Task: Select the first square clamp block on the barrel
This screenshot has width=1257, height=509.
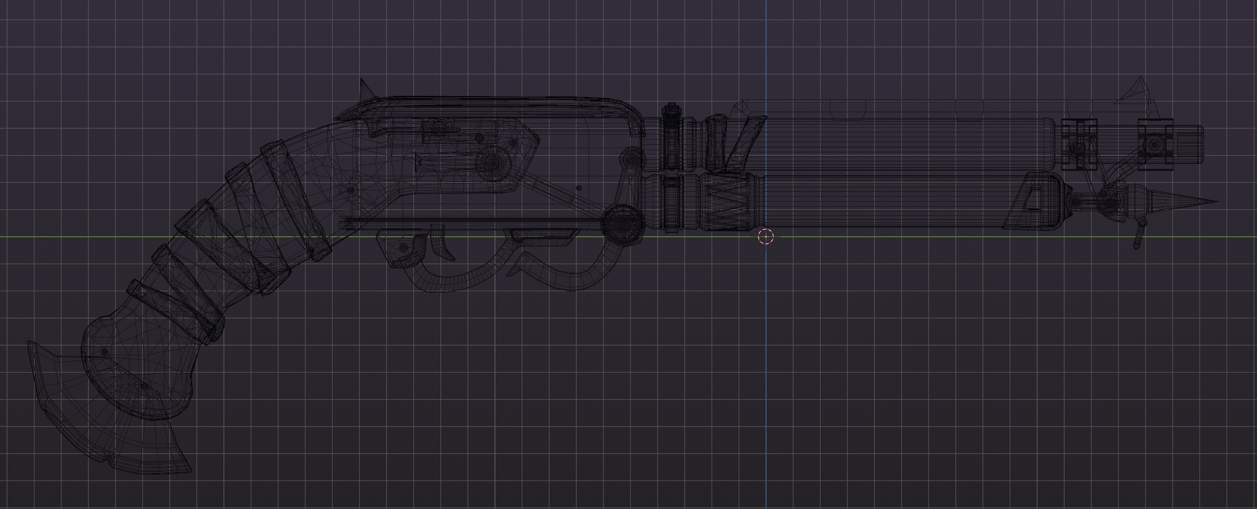Action: click(1078, 144)
